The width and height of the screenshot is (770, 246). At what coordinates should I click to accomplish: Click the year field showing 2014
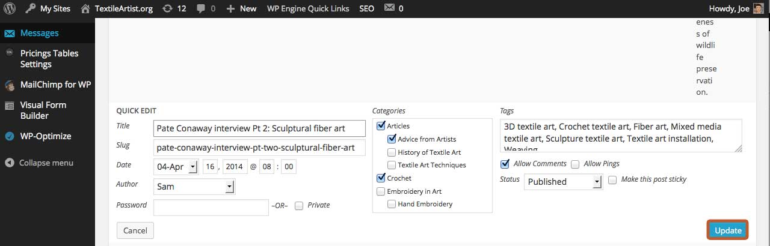click(x=235, y=167)
